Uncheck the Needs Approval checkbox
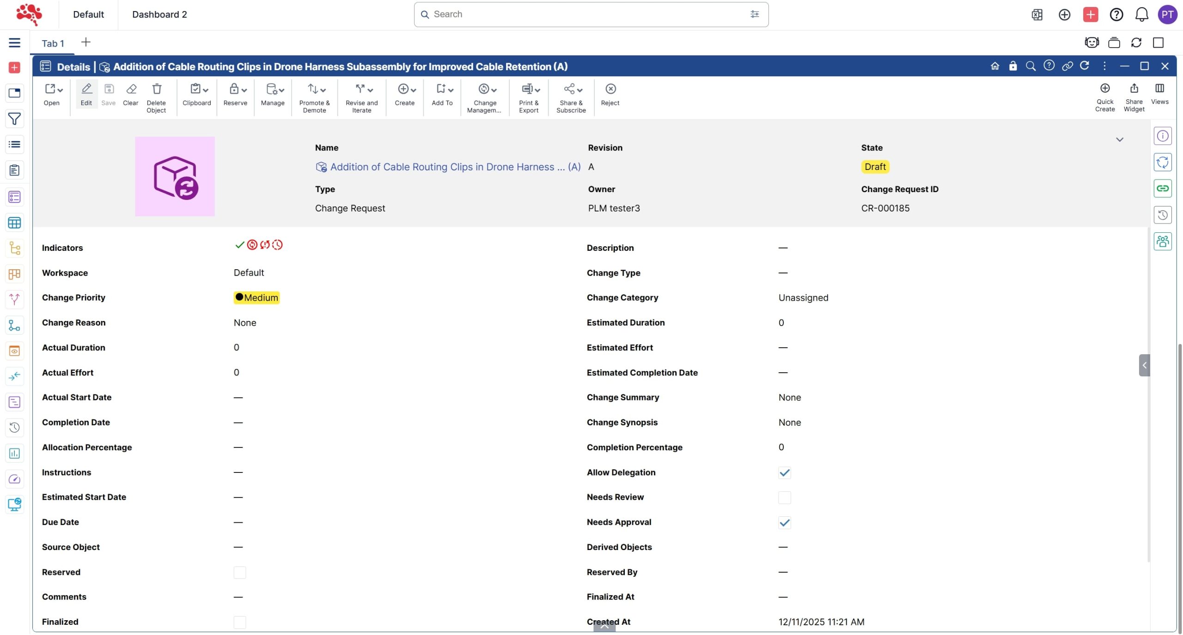 point(784,522)
